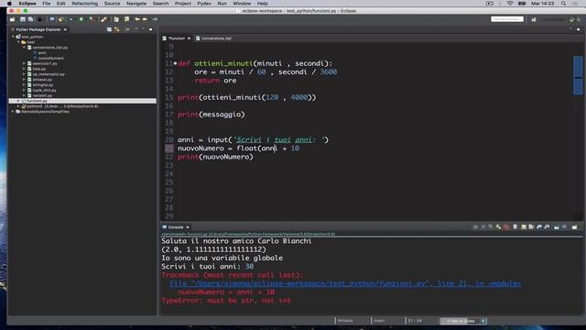Screen dimensions: 586x330
Task: Click the Terminate icon in Console toolbar
Action: pos(475,226)
